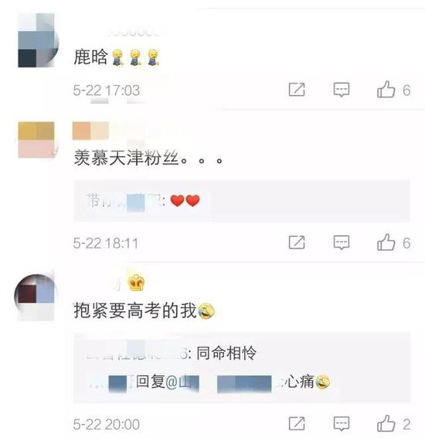Tap the 5-22 17:03 timestamp
The width and height of the screenshot is (425, 438).
107,91
